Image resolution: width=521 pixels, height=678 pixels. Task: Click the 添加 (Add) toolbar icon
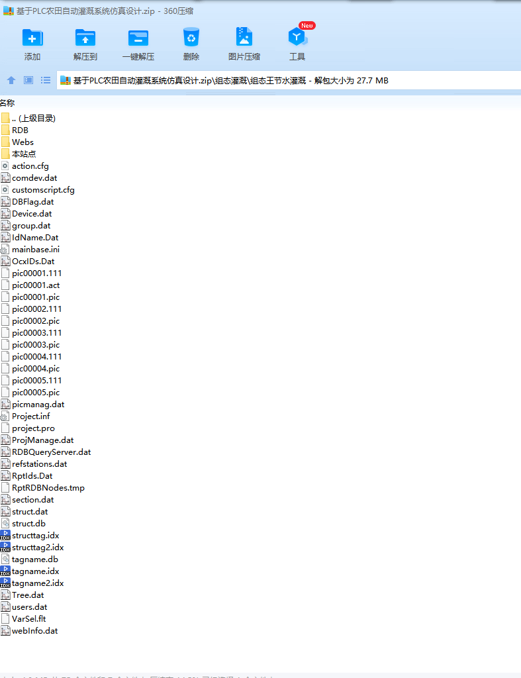pyautogui.click(x=32, y=38)
